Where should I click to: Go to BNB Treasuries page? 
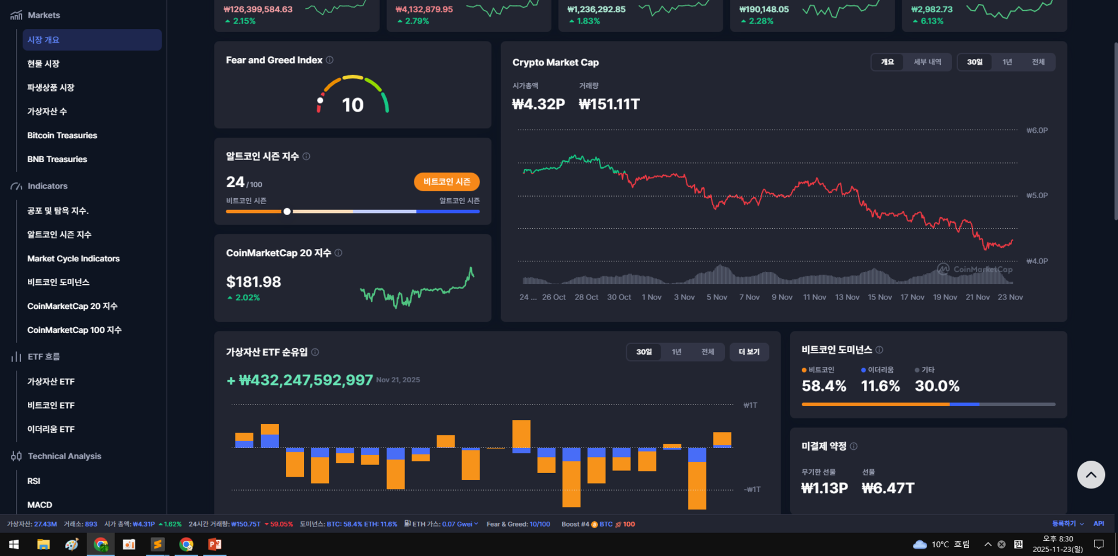click(x=57, y=159)
